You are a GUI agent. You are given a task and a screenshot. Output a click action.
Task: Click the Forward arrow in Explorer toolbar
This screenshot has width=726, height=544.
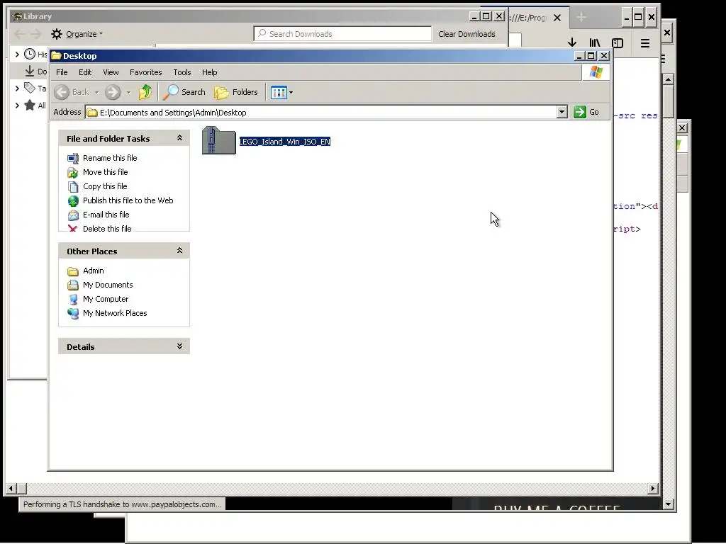tap(113, 92)
